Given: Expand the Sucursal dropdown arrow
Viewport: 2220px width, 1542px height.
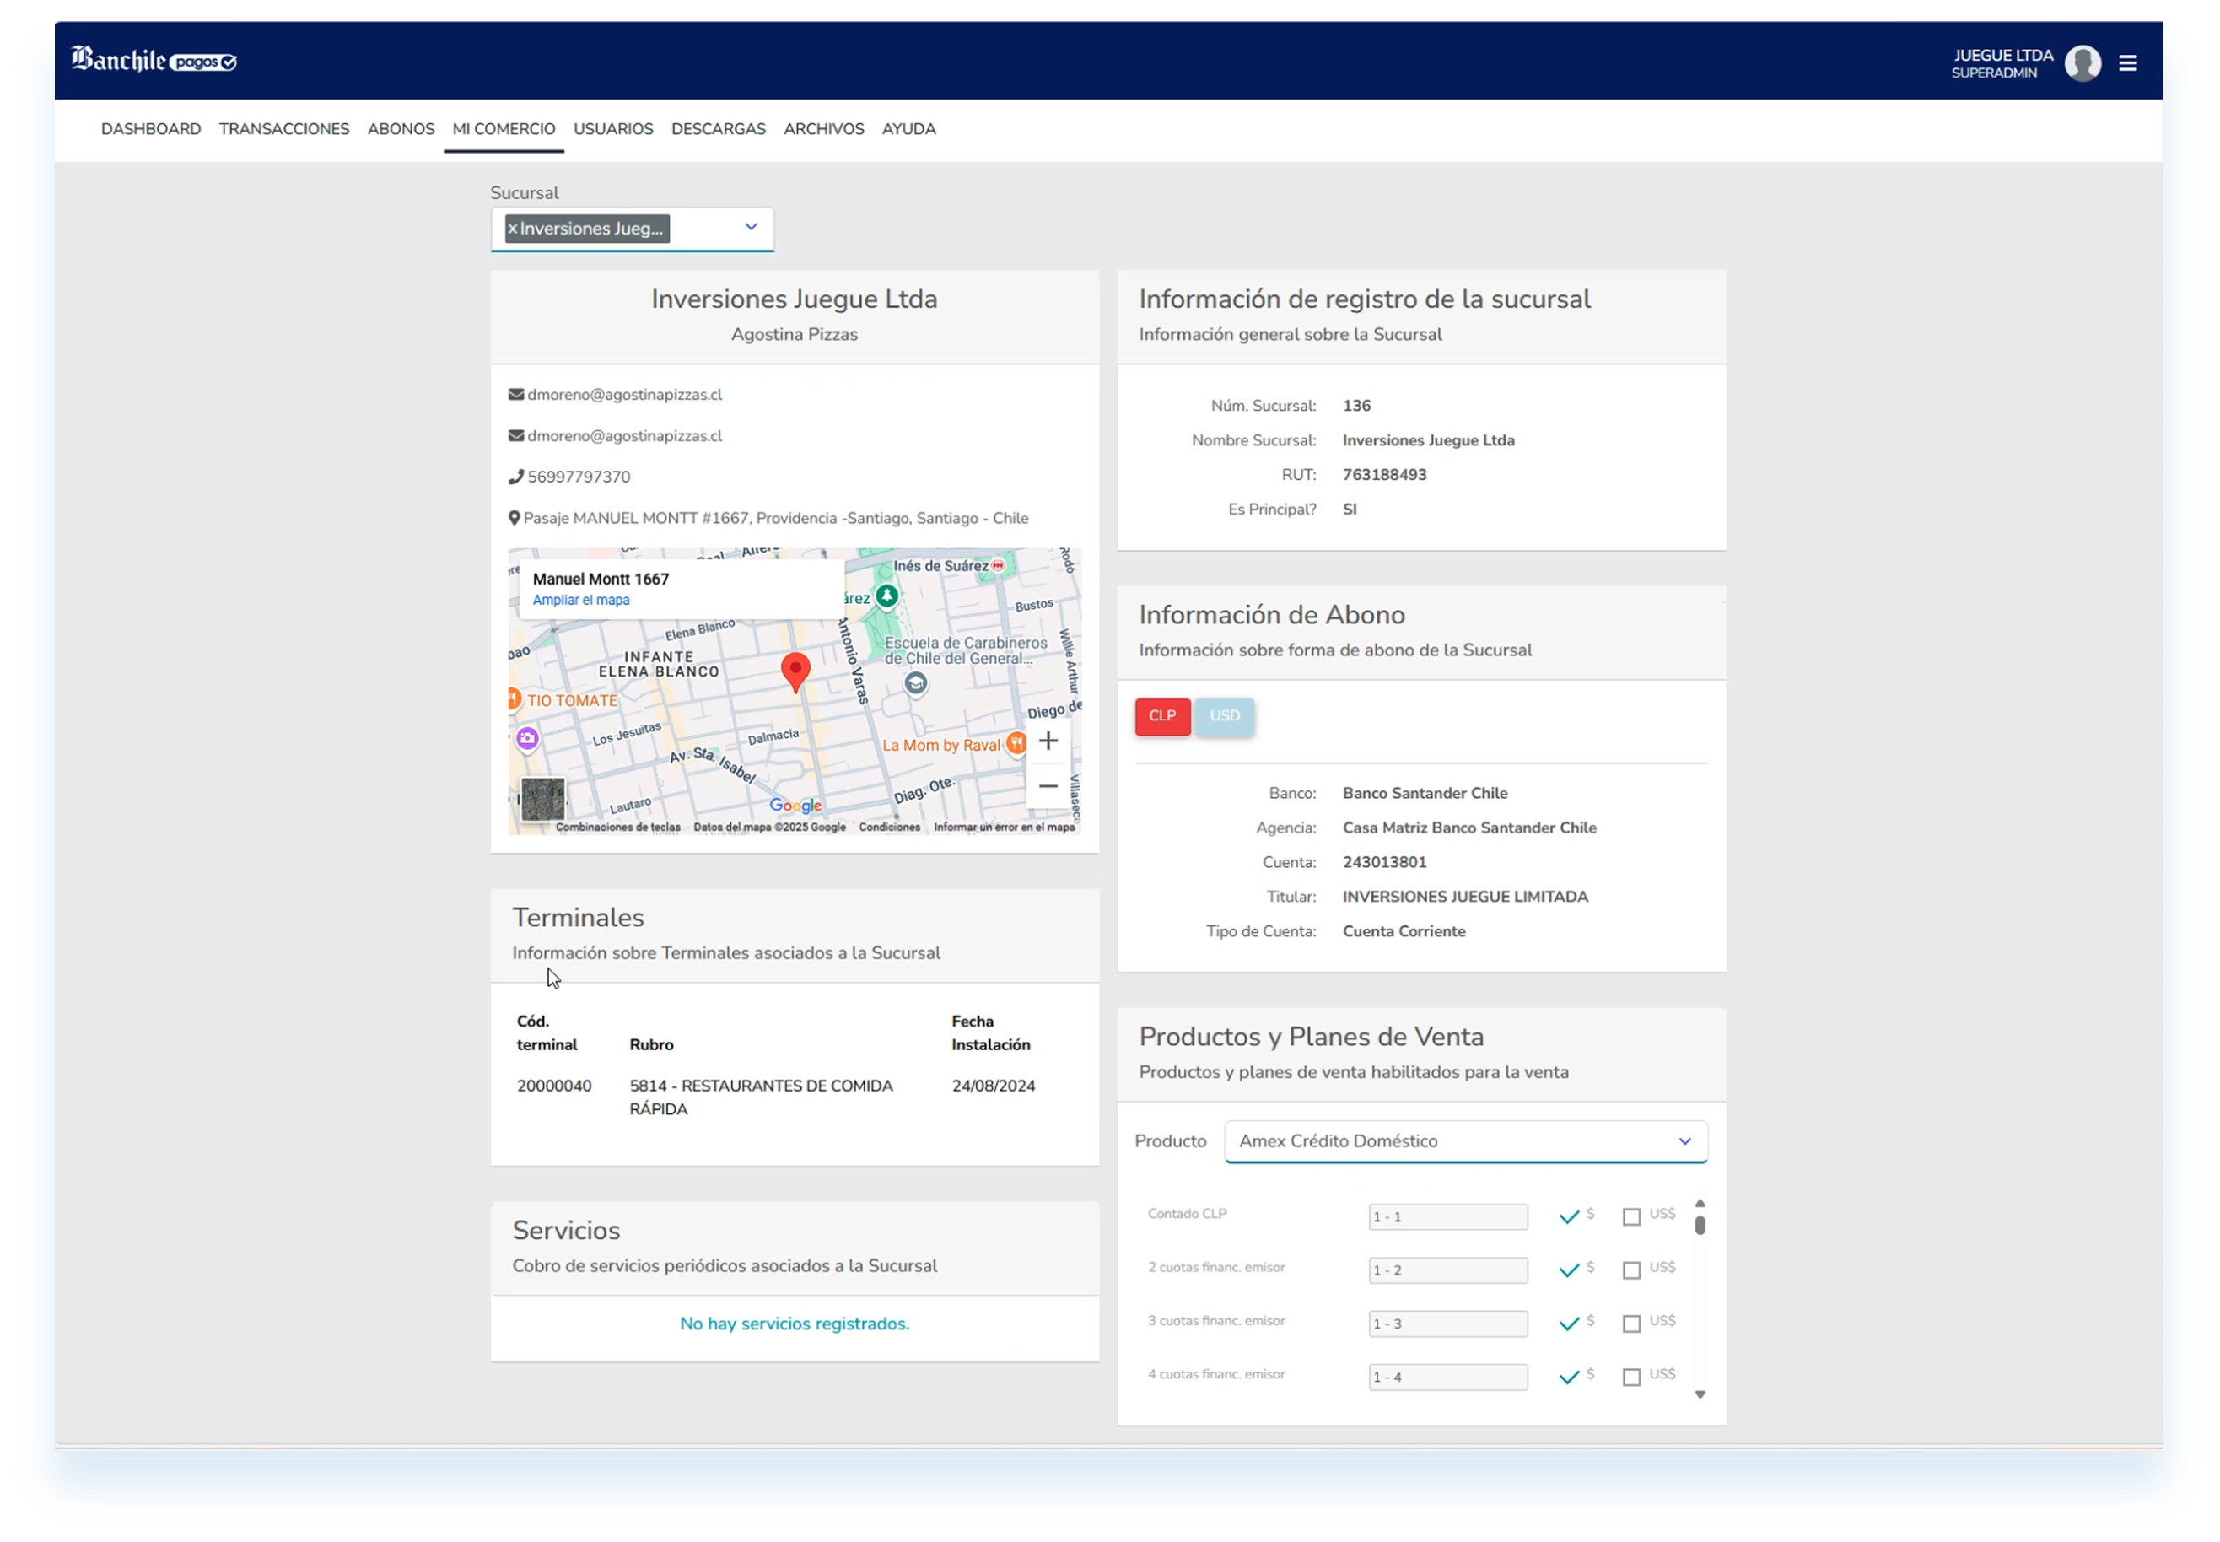Looking at the screenshot, I should click(751, 226).
